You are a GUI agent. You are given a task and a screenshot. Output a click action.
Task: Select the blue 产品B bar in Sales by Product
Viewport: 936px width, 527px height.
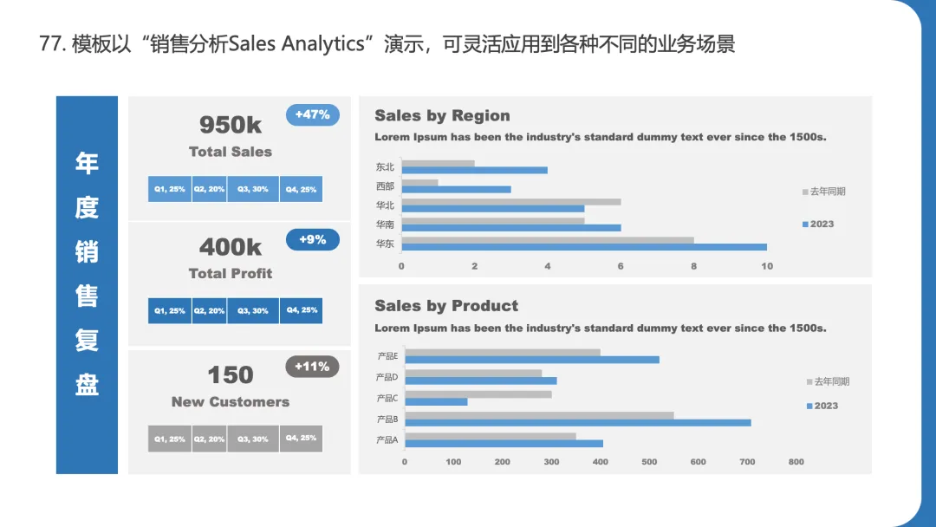578,423
